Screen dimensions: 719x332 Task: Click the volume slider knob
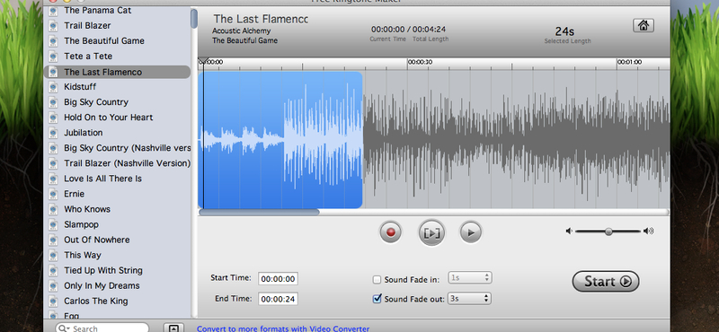[x=608, y=232]
